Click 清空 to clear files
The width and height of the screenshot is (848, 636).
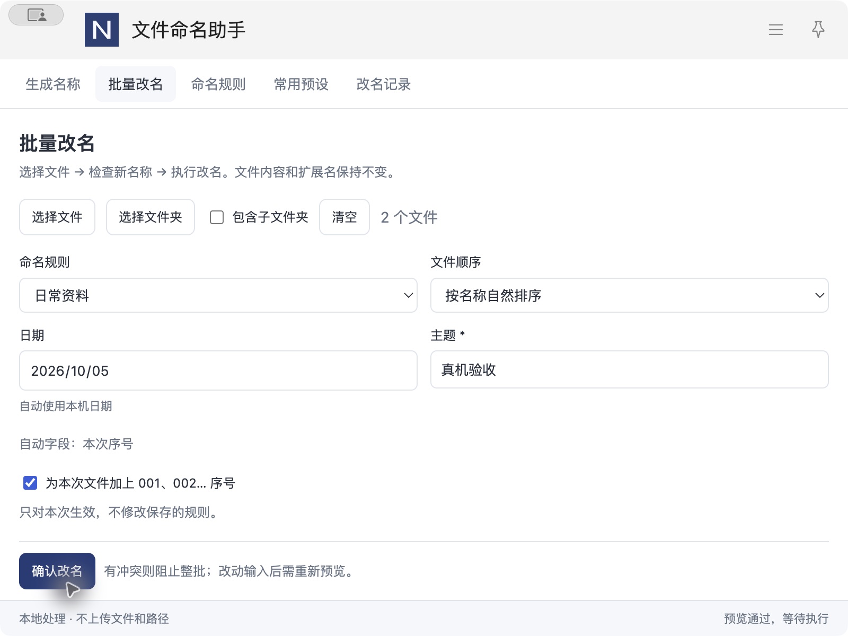coord(344,217)
